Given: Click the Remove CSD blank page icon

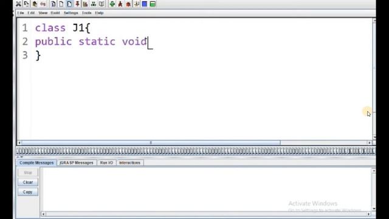Looking at the screenshot, I should 61,4.
